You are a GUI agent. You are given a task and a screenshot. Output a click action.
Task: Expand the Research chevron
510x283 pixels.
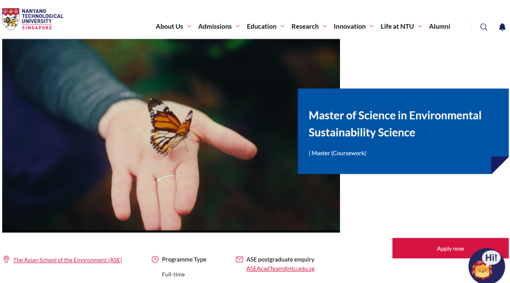(x=324, y=26)
